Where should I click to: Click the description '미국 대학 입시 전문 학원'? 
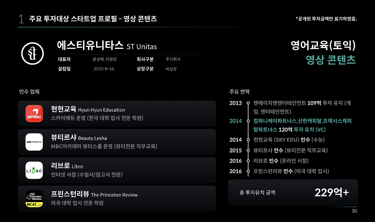coord(77,203)
